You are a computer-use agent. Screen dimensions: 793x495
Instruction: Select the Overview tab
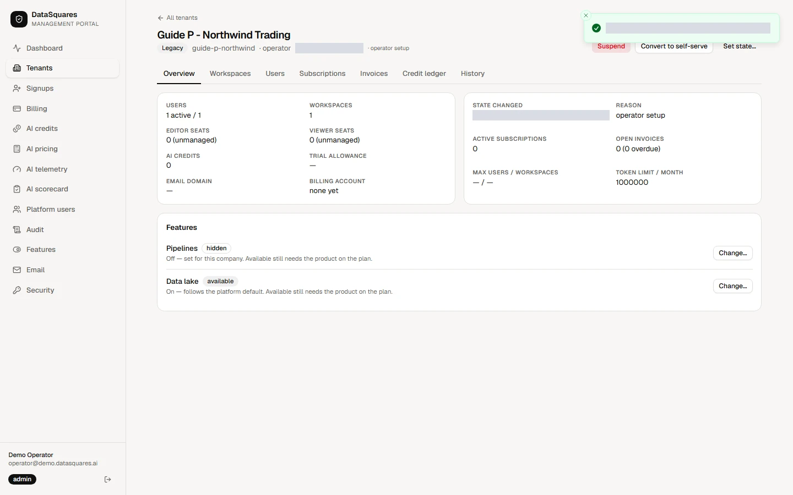179,74
